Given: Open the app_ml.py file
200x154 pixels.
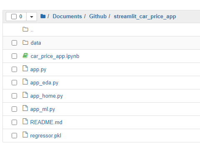Looking at the screenshot, I should (x=42, y=109).
